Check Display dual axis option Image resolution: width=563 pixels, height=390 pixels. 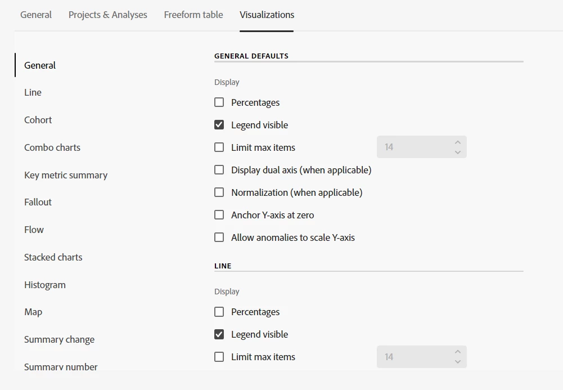click(219, 170)
